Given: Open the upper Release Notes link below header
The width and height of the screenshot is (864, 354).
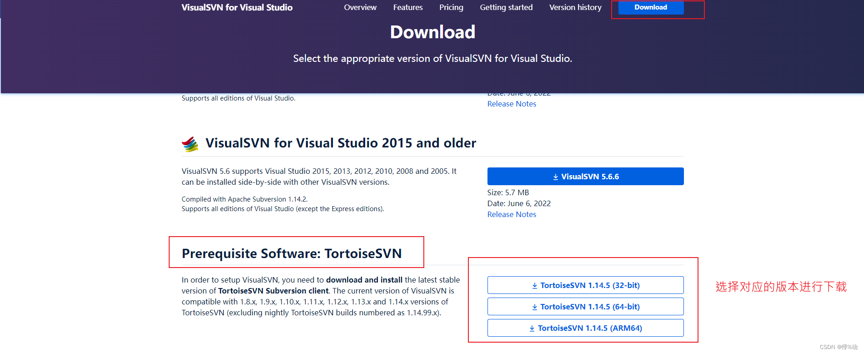Looking at the screenshot, I should tap(512, 104).
